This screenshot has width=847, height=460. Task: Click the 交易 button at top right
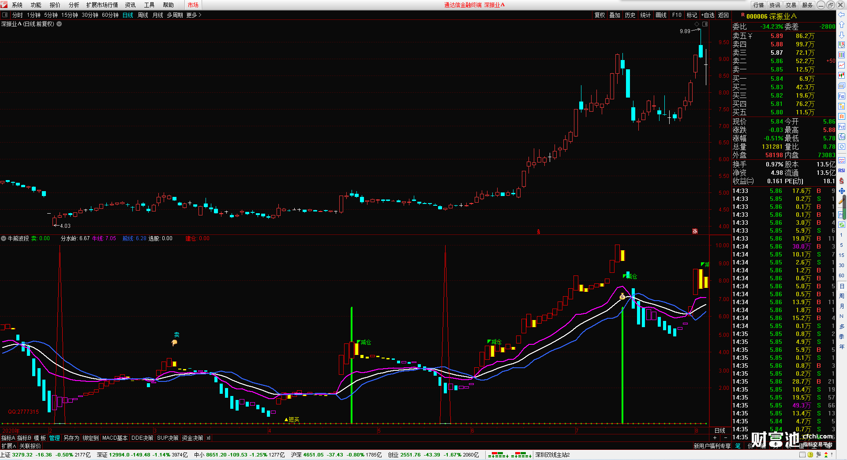[x=791, y=5]
